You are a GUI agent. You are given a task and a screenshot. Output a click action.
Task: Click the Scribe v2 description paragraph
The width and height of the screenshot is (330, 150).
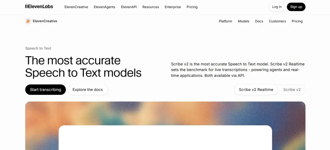coord(238,70)
